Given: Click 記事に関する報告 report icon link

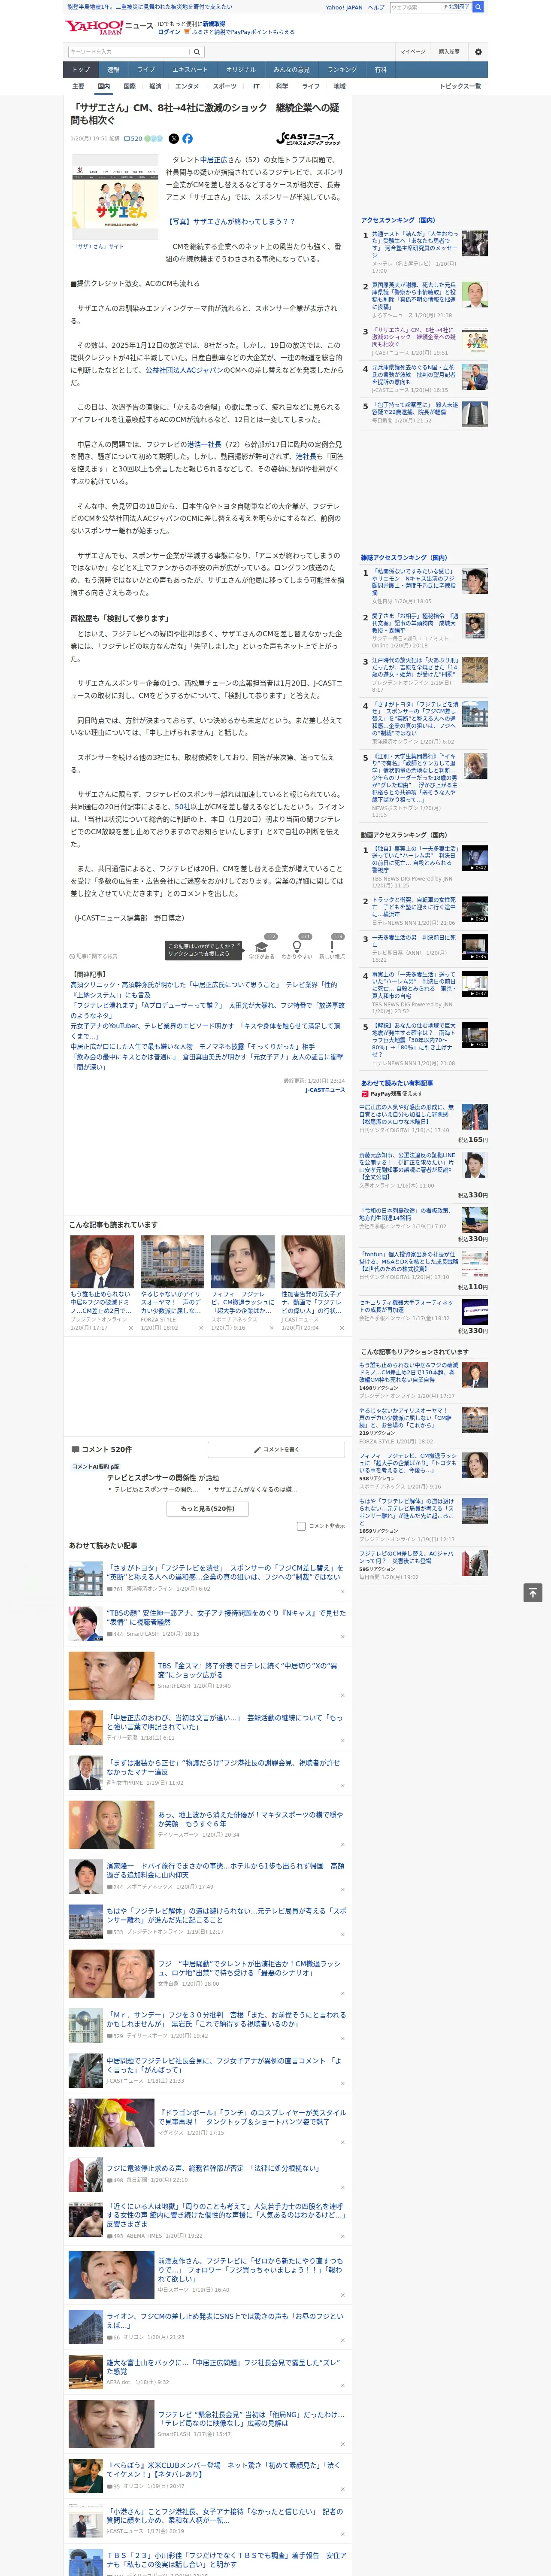Looking at the screenshot, I should (x=93, y=956).
